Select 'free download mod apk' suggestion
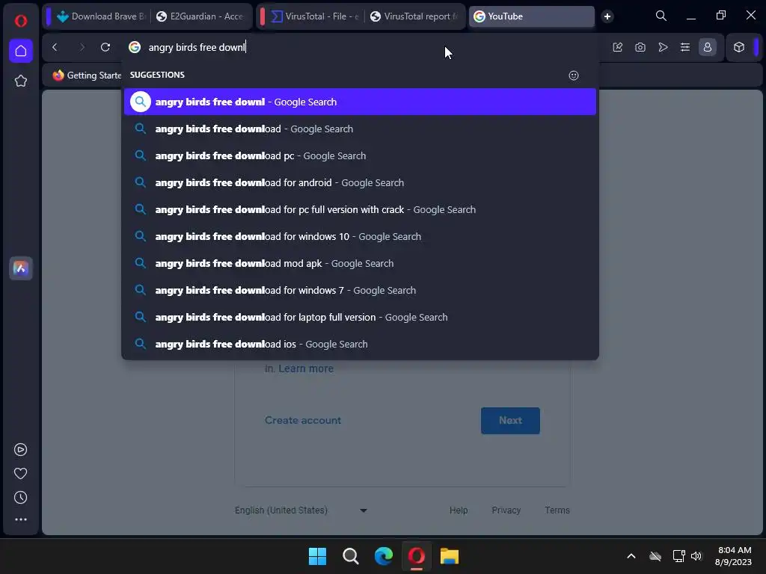 (x=360, y=263)
